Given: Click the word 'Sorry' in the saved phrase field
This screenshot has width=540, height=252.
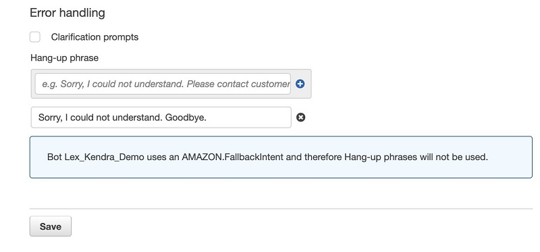Looking at the screenshot, I should pos(49,118).
